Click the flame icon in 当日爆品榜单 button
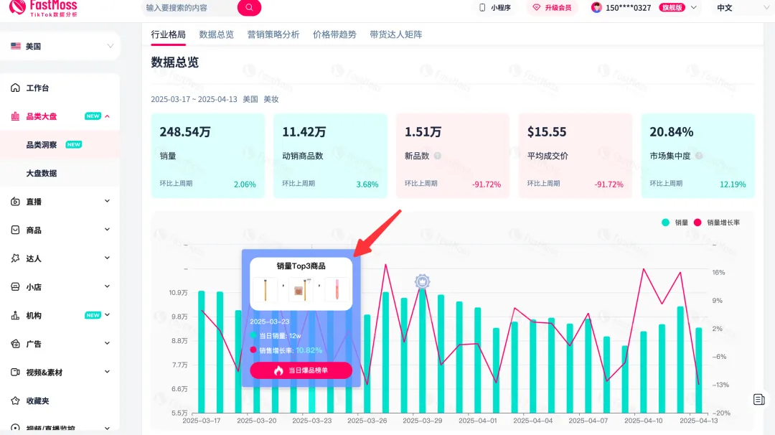This screenshot has height=435, width=775. point(278,370)
